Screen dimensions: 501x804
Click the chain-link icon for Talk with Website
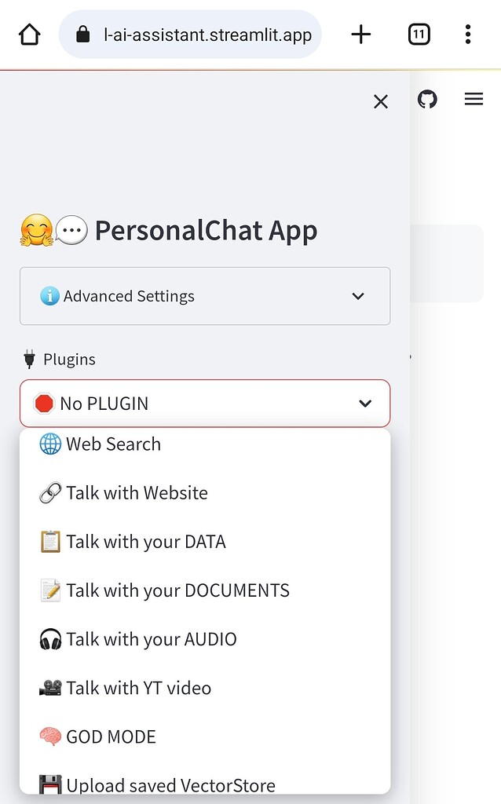click(x=49, y=492)
